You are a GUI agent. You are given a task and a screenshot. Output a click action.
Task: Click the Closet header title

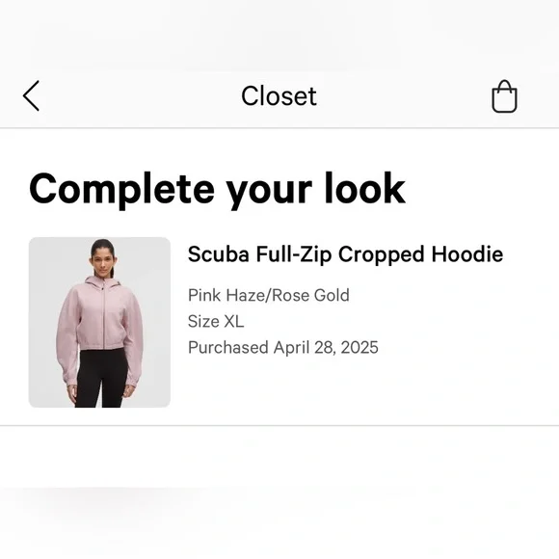pos(279,96)
